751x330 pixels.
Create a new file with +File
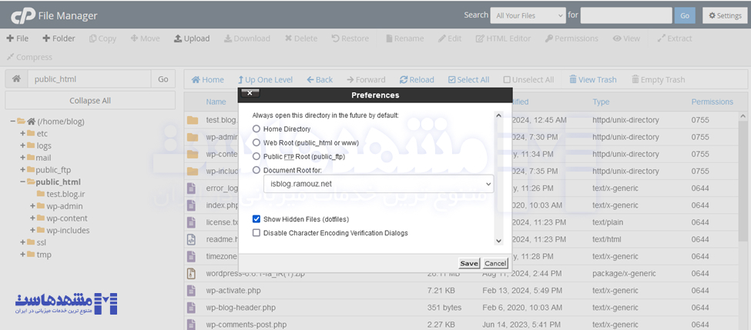click(17, 38)
